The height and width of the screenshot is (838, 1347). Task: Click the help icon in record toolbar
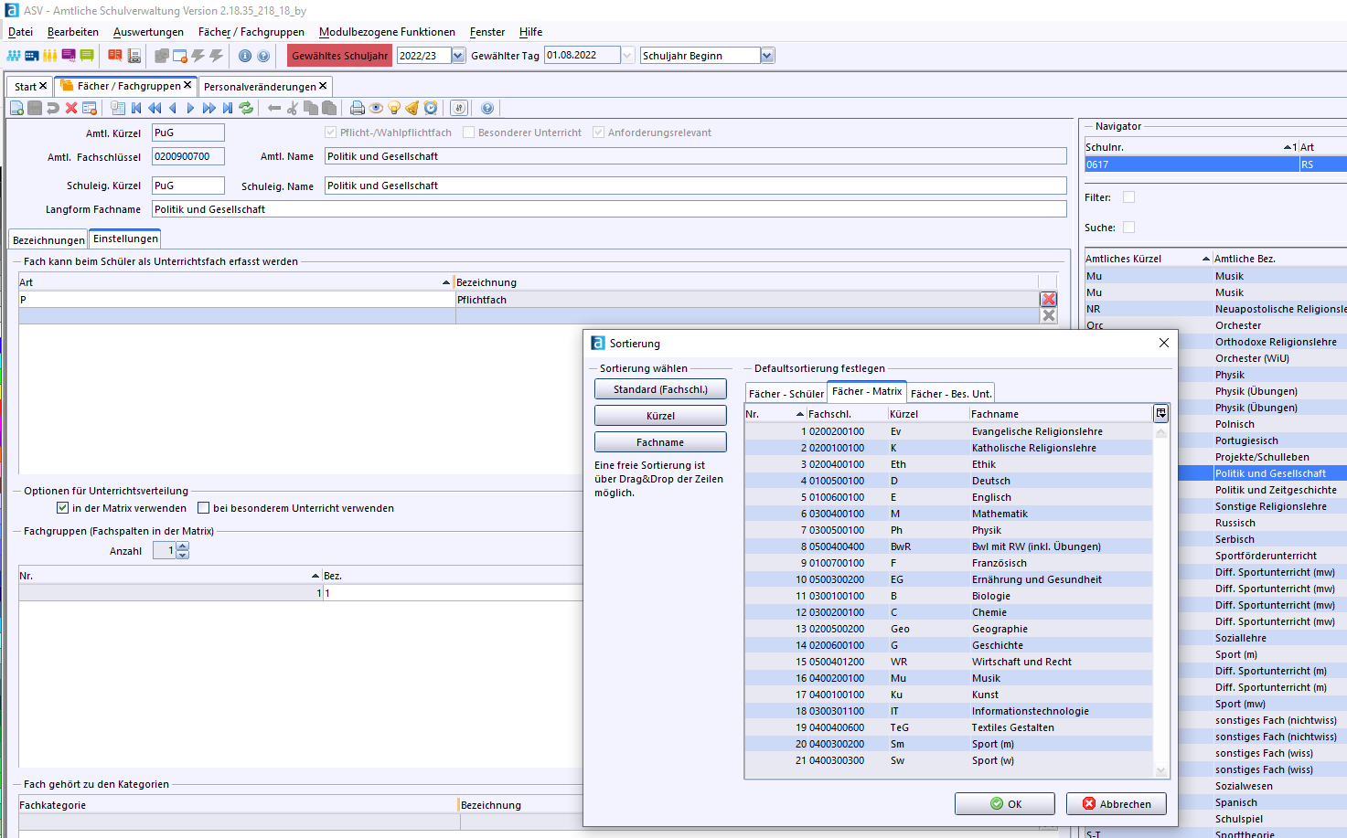coord(487,108)
